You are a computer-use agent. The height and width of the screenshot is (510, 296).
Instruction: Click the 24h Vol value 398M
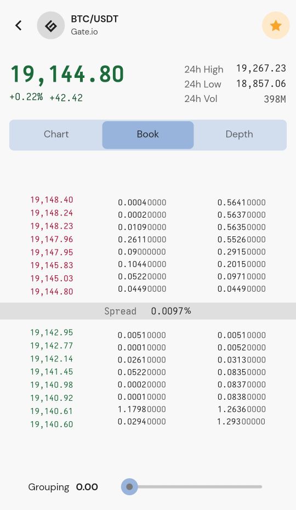tap(275, 99)
